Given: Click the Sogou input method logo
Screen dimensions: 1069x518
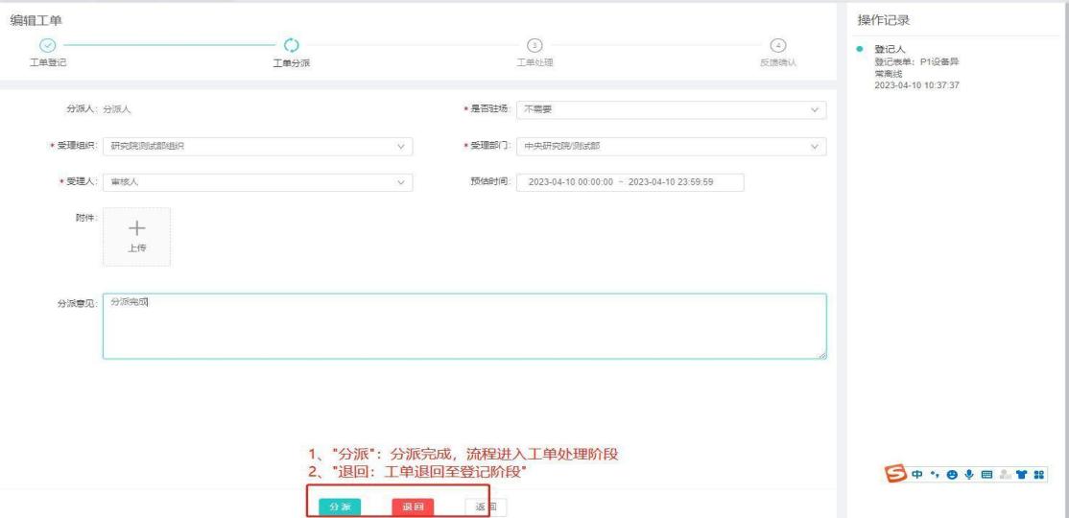Looking at the screenshot, I should (896, 474).
